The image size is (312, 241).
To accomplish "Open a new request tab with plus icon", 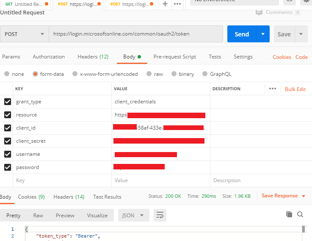I will click(165, 4).
